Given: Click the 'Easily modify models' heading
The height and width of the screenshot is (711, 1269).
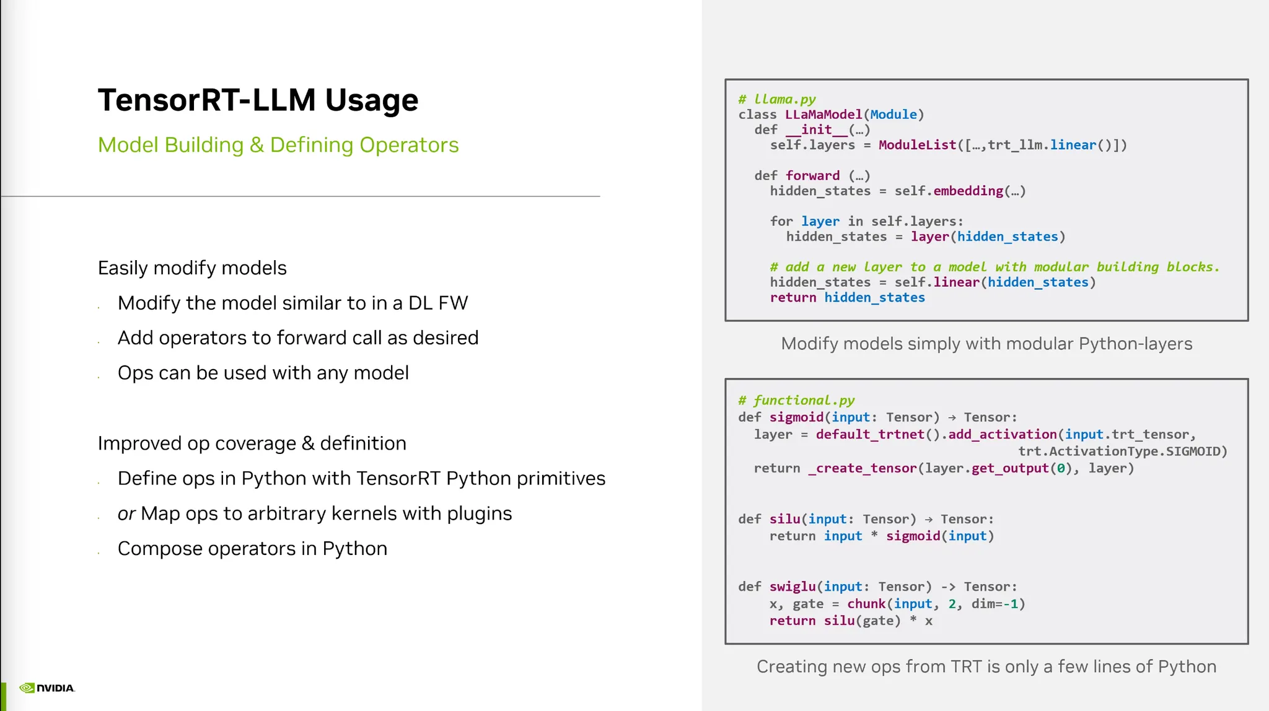Looking at the screenshot, I should tap(192, 268).
